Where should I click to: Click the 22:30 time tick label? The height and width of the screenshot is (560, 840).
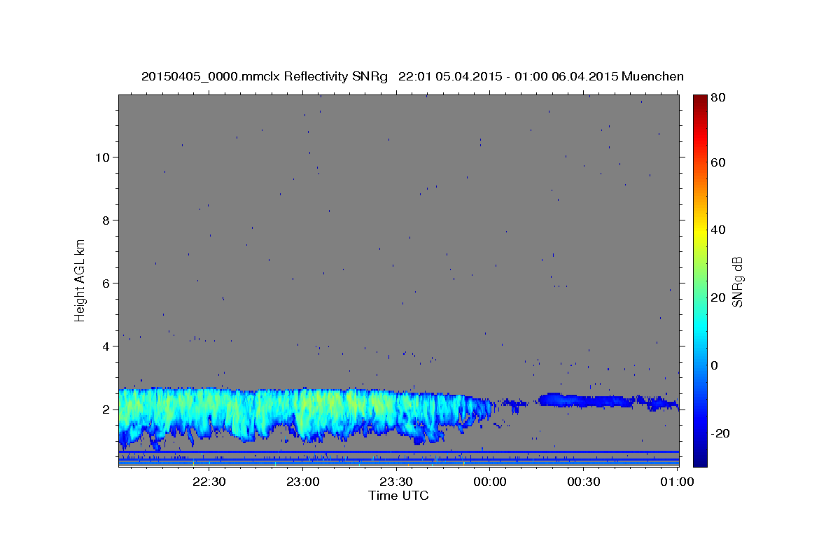coord(209,482)
